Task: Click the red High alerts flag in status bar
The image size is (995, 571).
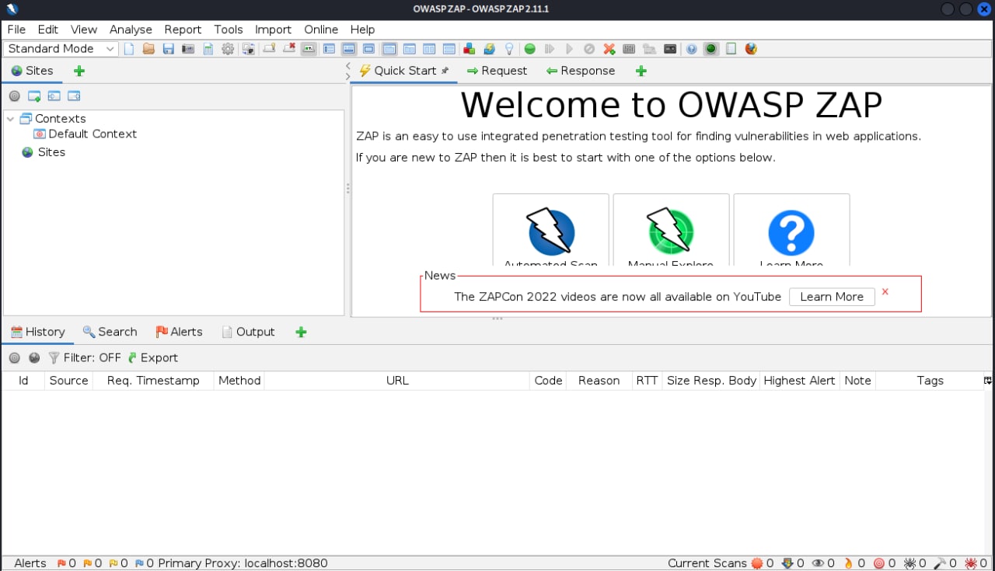Action: click(61, 563)
